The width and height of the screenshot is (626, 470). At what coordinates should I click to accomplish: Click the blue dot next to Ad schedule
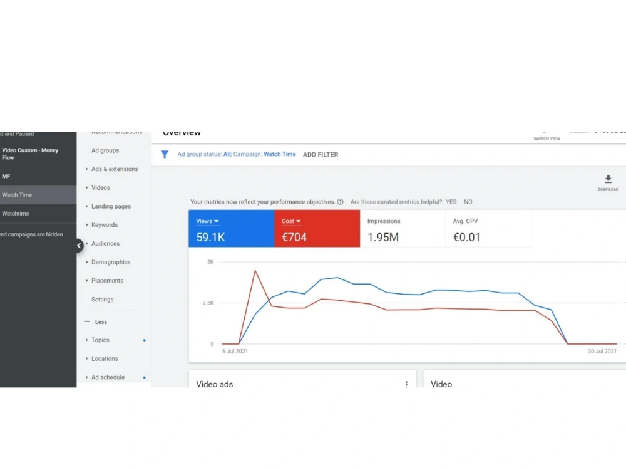(x=144, y=377)
